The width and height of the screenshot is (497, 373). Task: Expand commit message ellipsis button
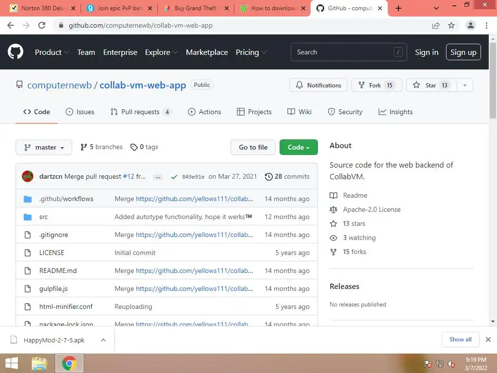[x=158, y=177]
